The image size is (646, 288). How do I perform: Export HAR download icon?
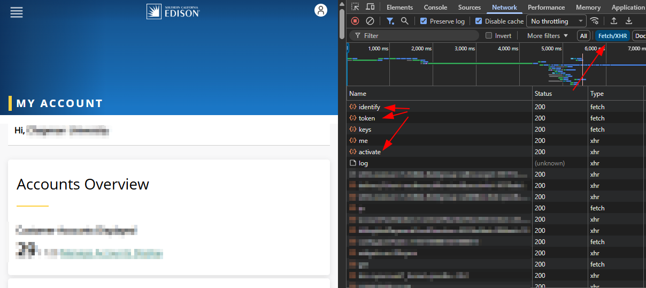[x=629, y=21]
